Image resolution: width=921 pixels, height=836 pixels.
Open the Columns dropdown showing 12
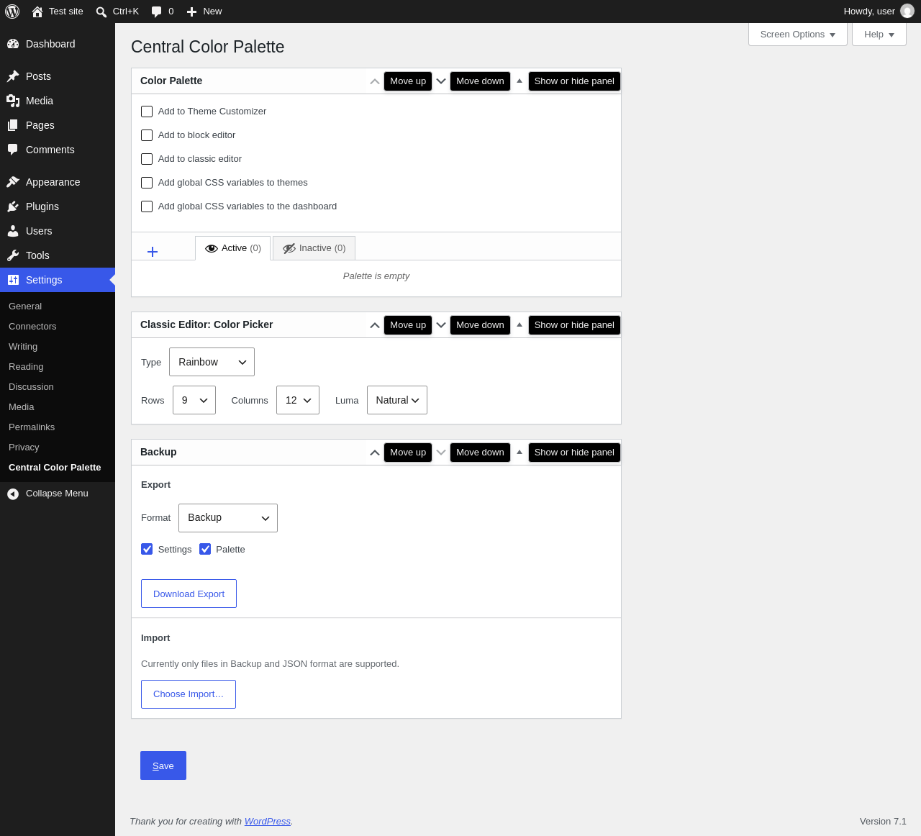298,400
